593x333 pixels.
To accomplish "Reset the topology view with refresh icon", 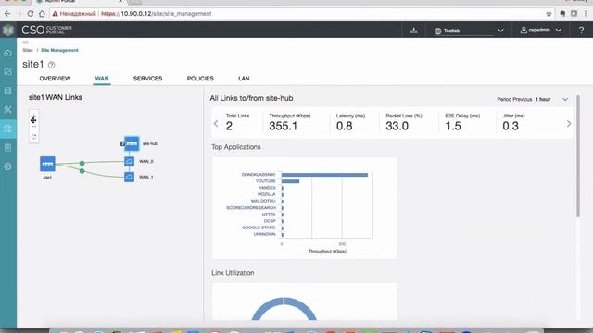I will (33, 137).
